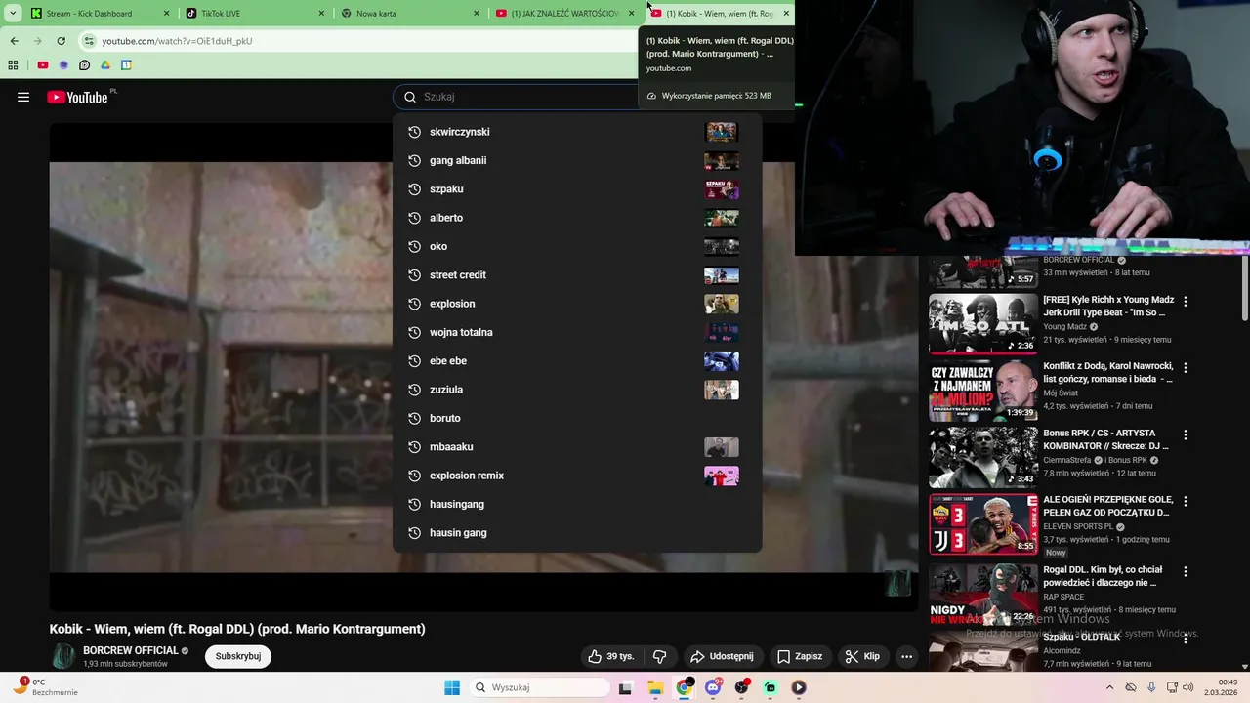Image resolution: width=1250 pixels, height=703 pixels.
Task: Open options menu for Rogal DDL video
Action: coord(1186,571)
